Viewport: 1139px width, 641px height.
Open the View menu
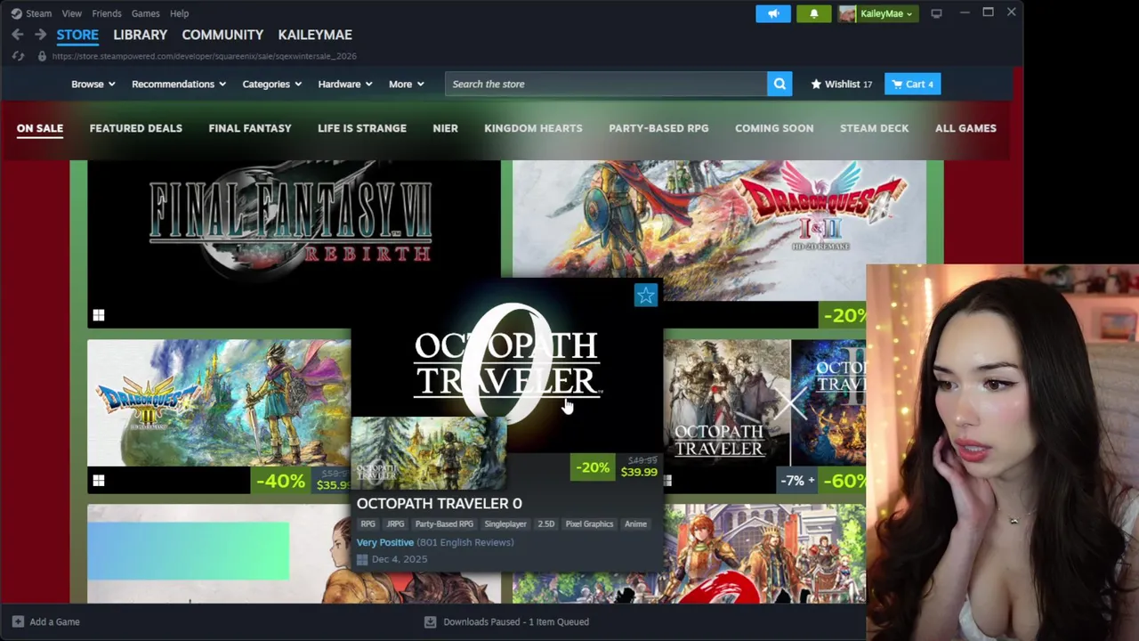(x=71, y=13)
